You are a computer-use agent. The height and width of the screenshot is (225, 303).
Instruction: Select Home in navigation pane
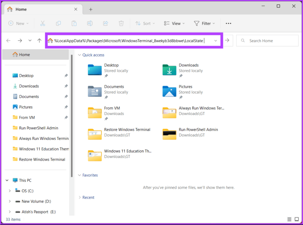tap(36, 54)
